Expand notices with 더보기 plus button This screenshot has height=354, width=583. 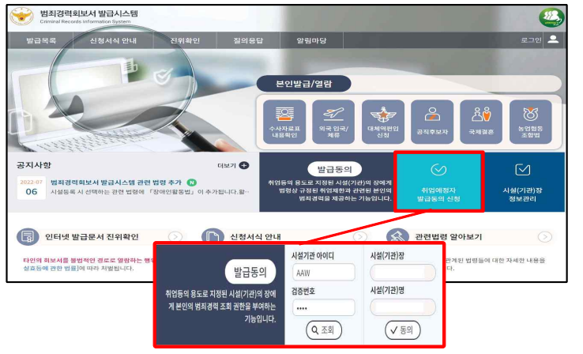[244, 165]
